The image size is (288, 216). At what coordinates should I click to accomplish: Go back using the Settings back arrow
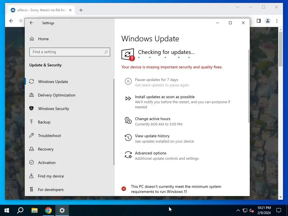coord(31,23)
